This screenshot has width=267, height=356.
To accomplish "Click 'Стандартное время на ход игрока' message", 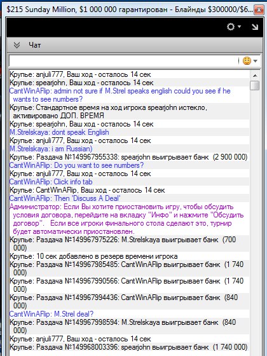I will point(108,111).
